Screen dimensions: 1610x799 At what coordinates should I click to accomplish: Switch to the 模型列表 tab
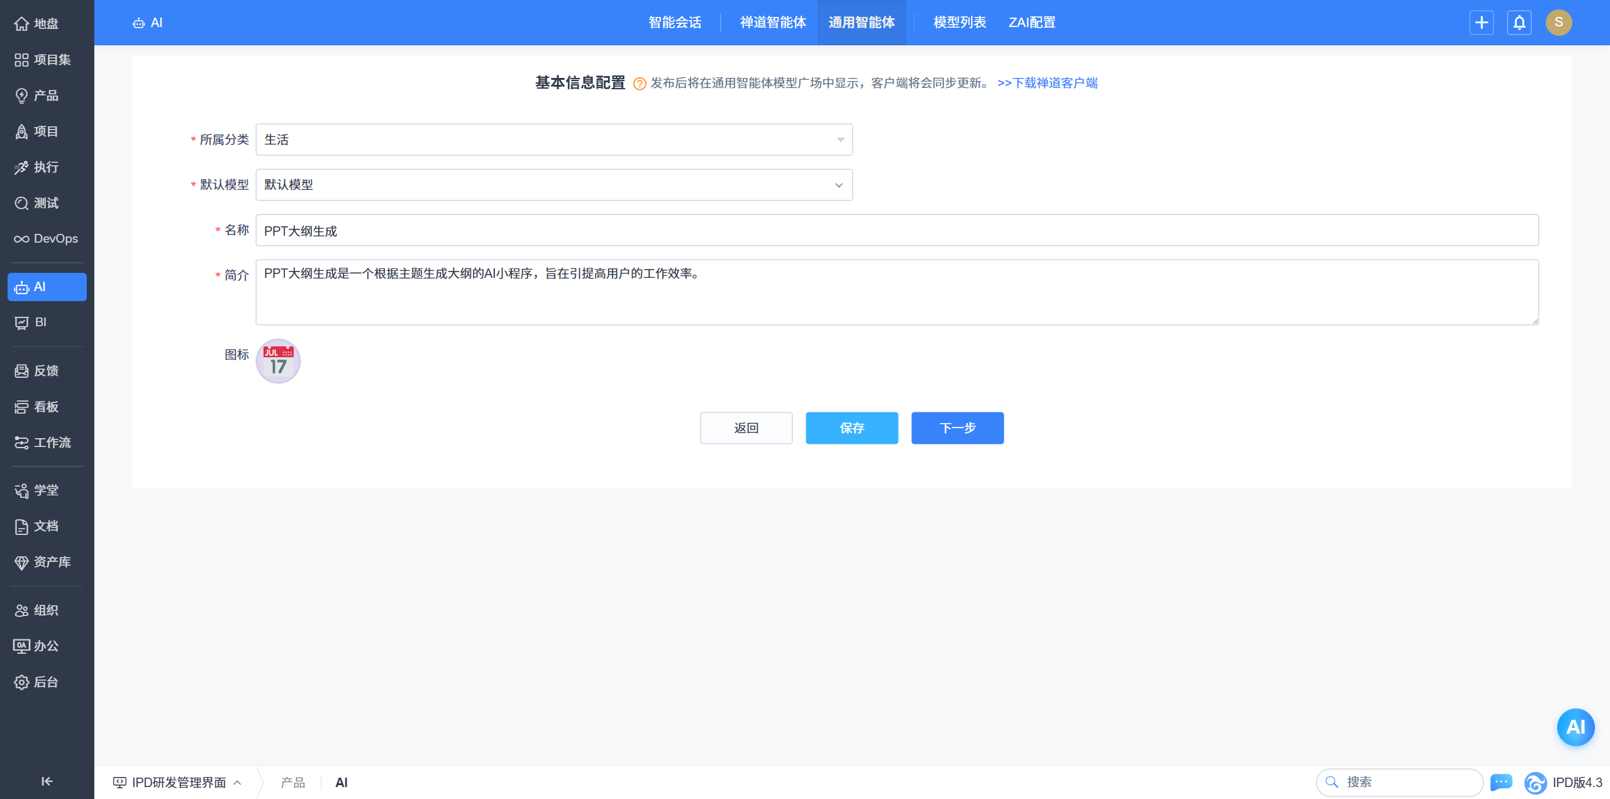pos(959,23)
